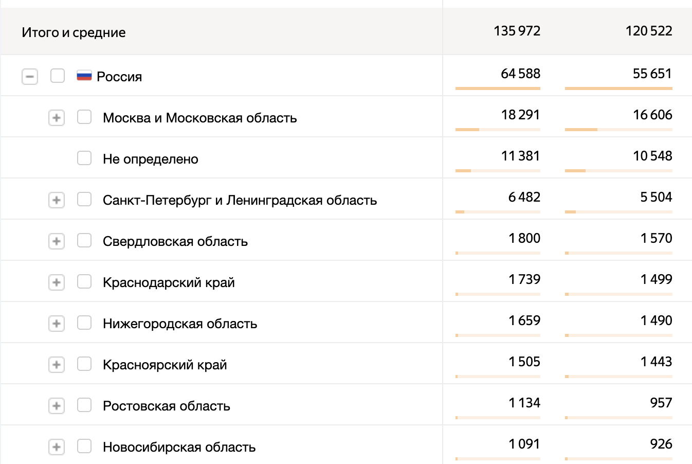Select the Краснодарский край checkbox
This screenshot has width=692, height=464.
tap(84, 281)
